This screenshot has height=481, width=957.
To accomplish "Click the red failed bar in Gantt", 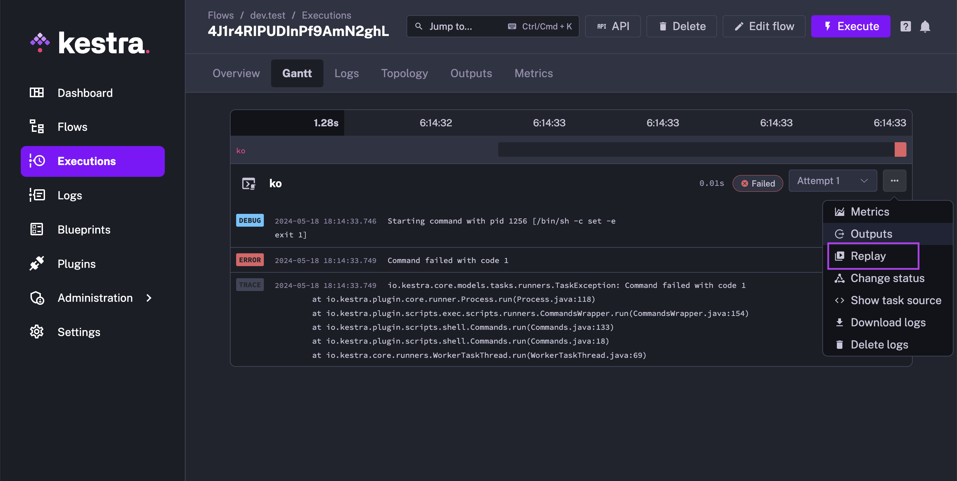I will [x=900, y=150].
